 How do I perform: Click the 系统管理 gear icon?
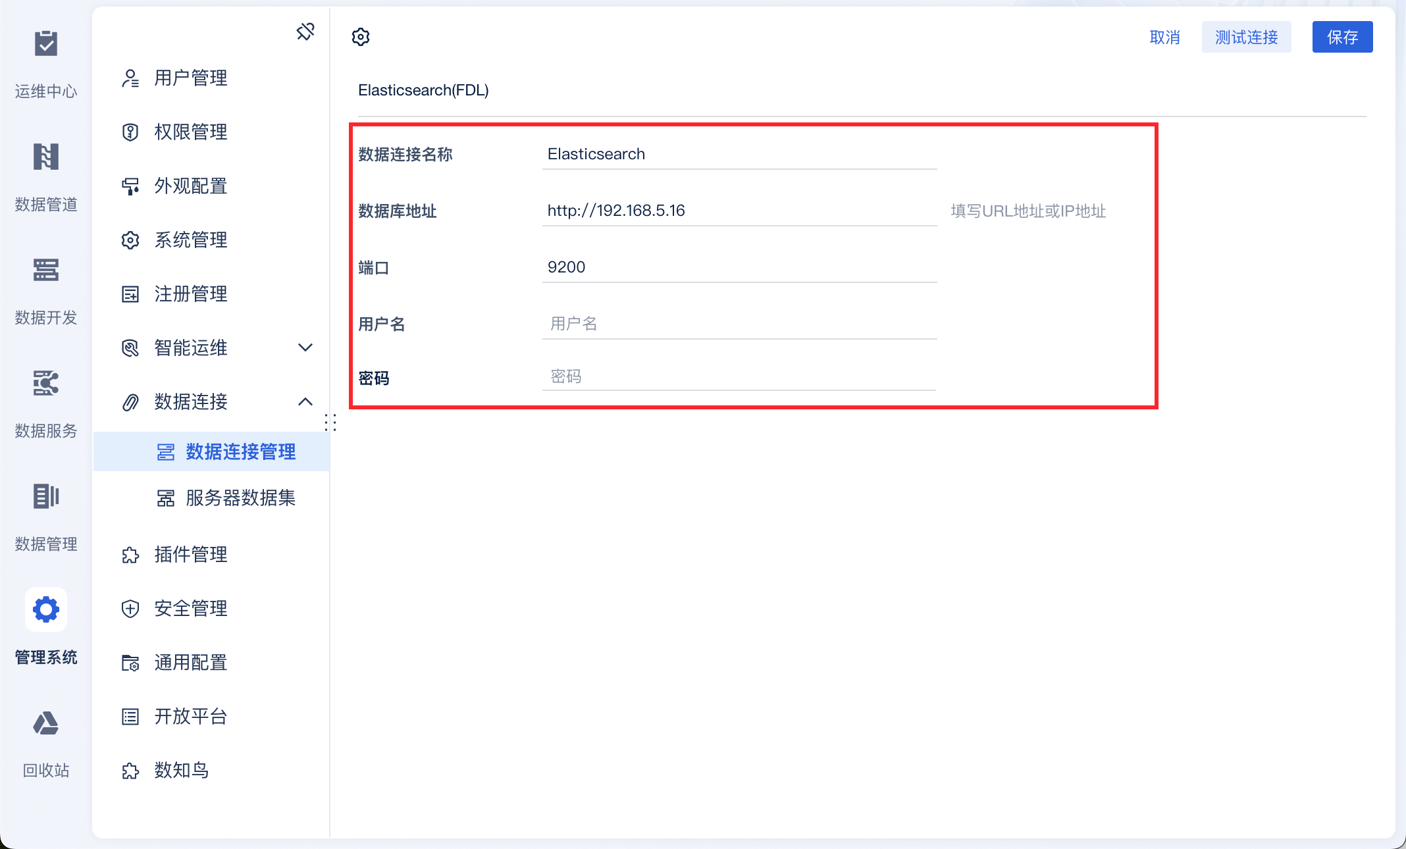(x=130, y=240)
